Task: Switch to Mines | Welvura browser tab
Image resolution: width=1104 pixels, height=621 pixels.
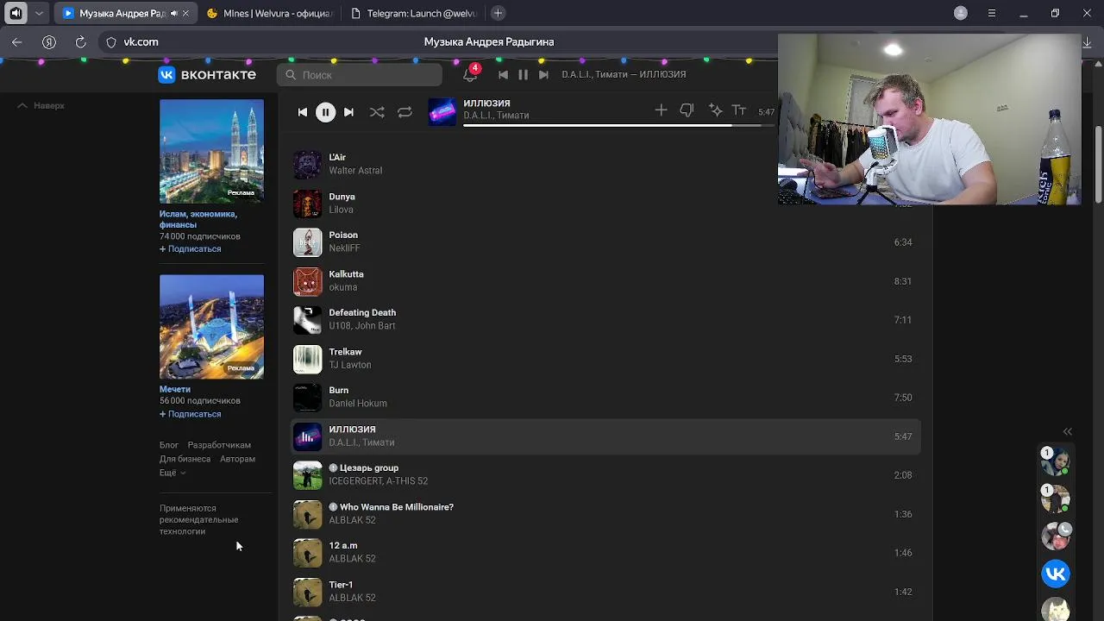Action: (x=271, y=13)
